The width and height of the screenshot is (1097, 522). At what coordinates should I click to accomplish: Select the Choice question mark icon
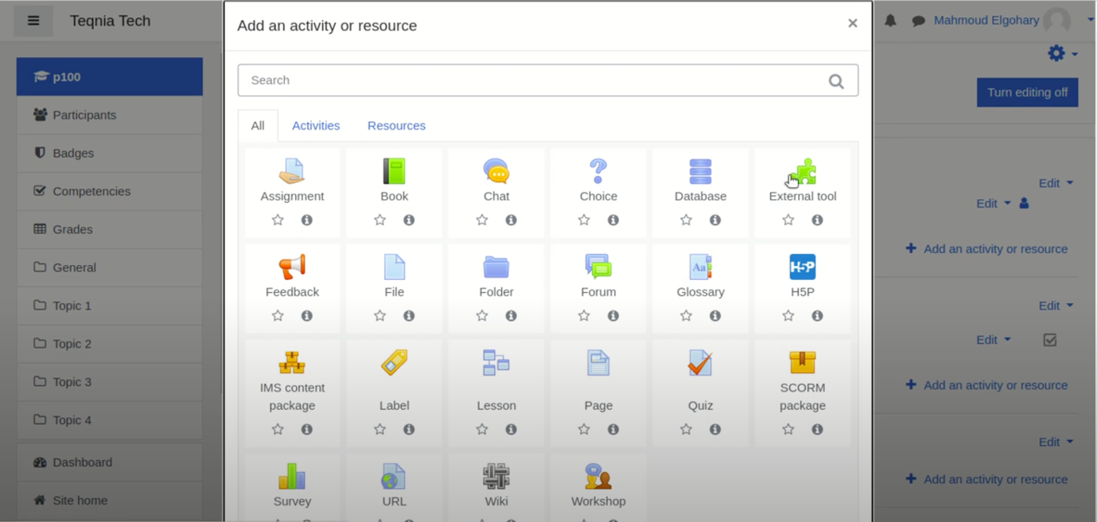598,171
